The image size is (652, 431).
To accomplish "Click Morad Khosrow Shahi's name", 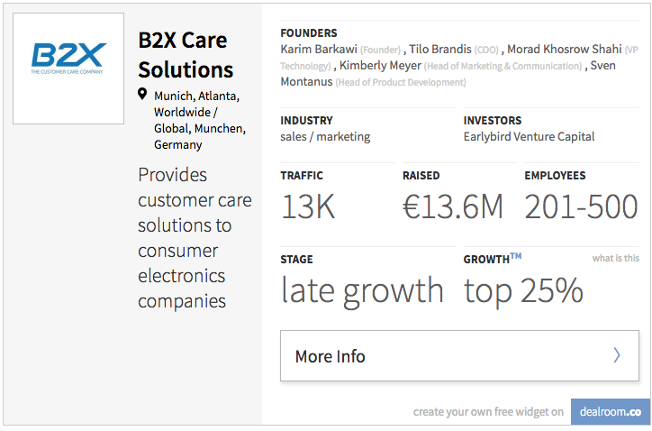I will point(565,49).
